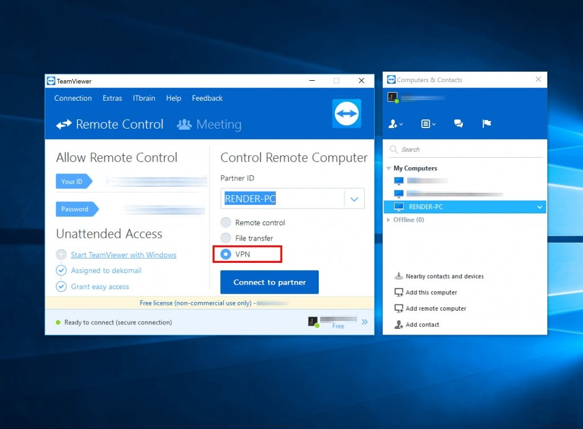Click the Computers & Contacts title bar icon
Screen dimensions: 583x429
[x=391, y=80]
